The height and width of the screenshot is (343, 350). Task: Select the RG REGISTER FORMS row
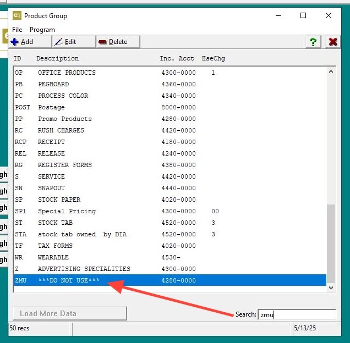169,165
